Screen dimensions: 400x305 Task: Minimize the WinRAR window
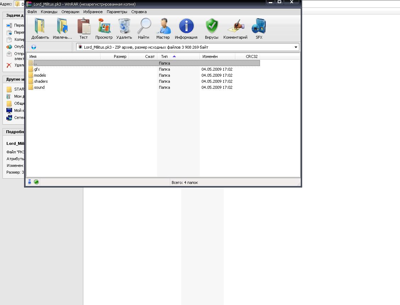tap(271, 2)
